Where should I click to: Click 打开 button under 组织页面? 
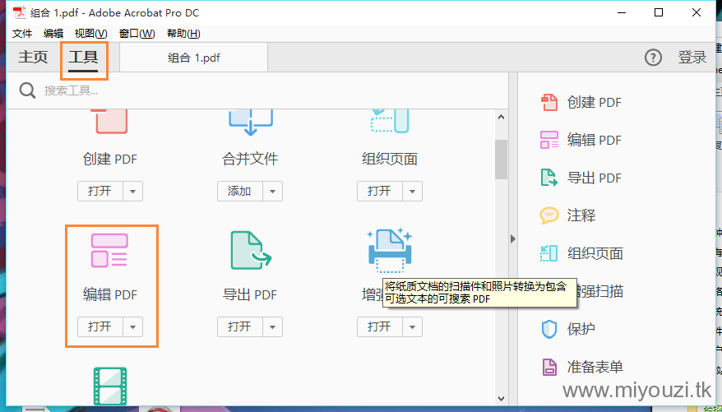(x=379, y=191)
